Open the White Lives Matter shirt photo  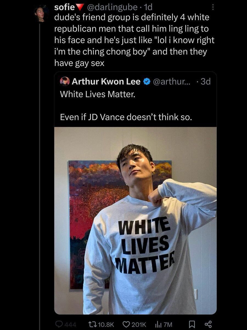(135, 220)
